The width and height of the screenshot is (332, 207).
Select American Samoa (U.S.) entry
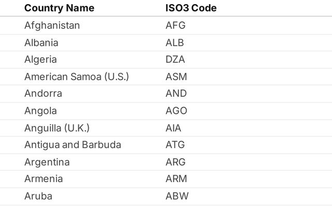click(x=76, y=77)
